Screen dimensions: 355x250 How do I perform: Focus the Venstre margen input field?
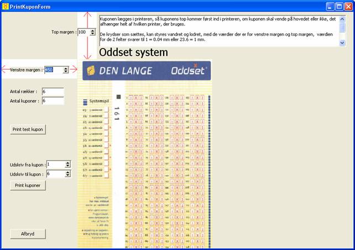(54, 70)
